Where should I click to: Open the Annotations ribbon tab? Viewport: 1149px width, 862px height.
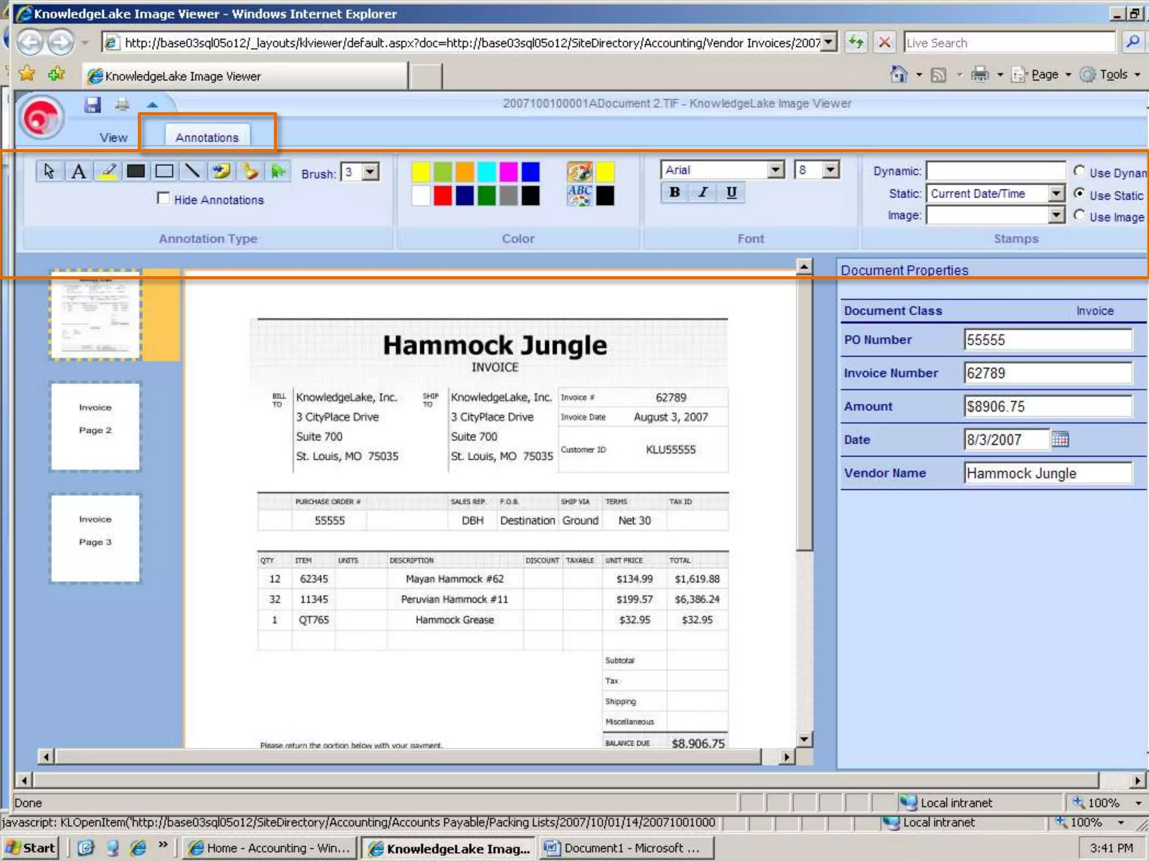(x=207, y=137)
